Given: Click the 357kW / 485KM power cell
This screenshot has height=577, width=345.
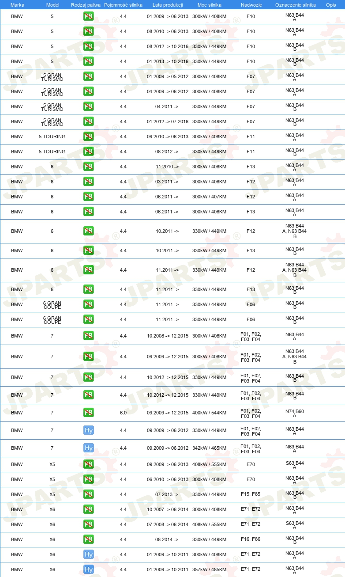Looking at the screenshot, I should pos(209,569).
